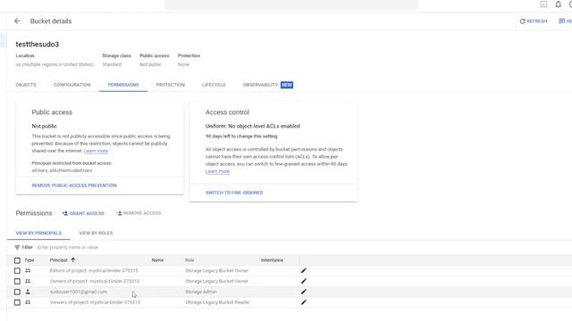Image resolution: width=572 pixels, height=321 pixels.
Task: Click Learn more link in Public access card
Action: [x=96, y=151]
